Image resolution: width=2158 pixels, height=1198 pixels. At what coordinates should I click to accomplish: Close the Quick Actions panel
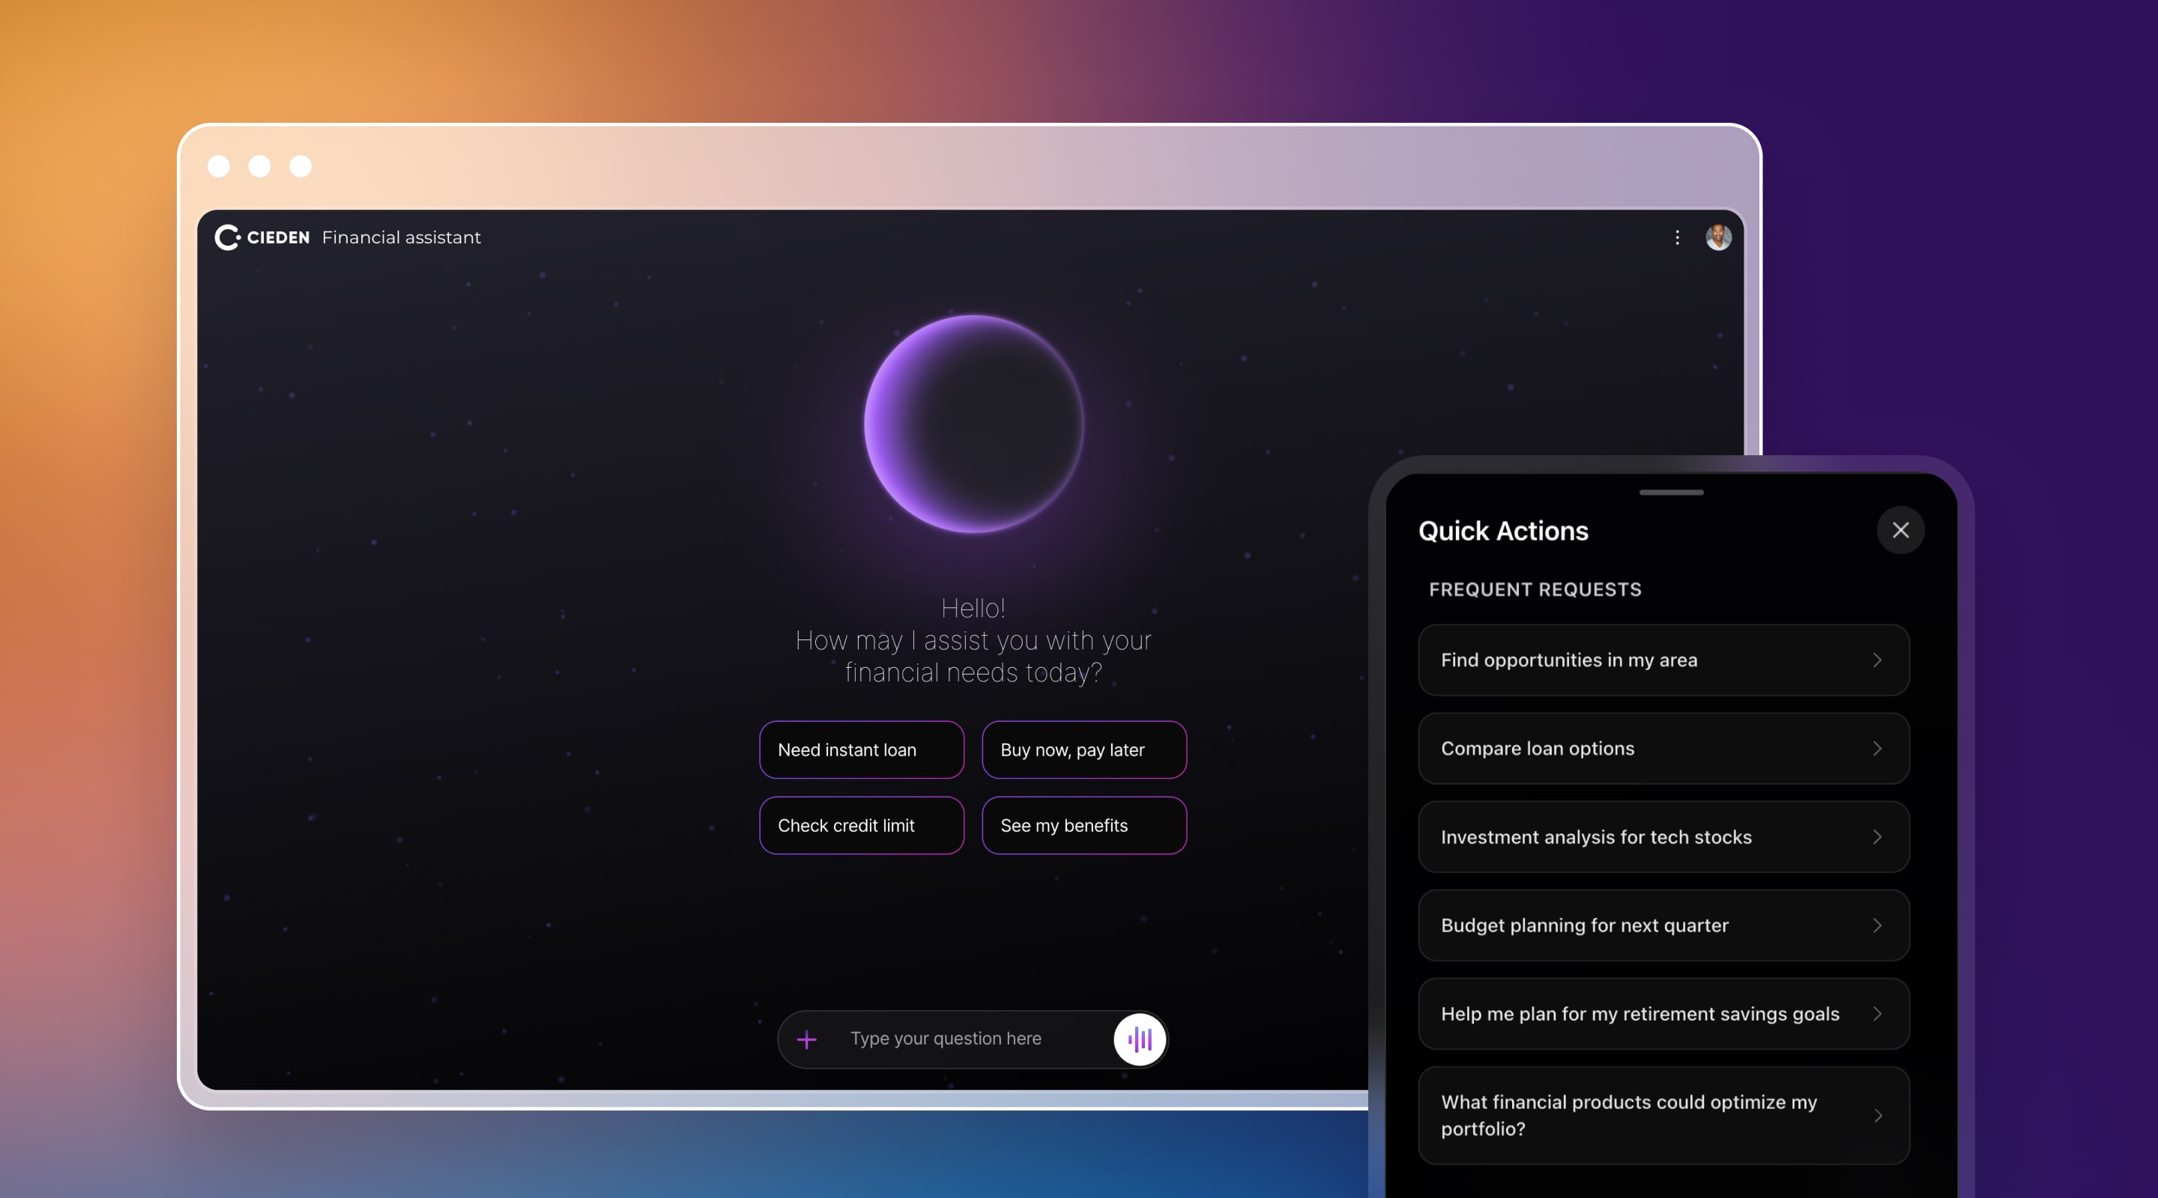[1901, 530]
